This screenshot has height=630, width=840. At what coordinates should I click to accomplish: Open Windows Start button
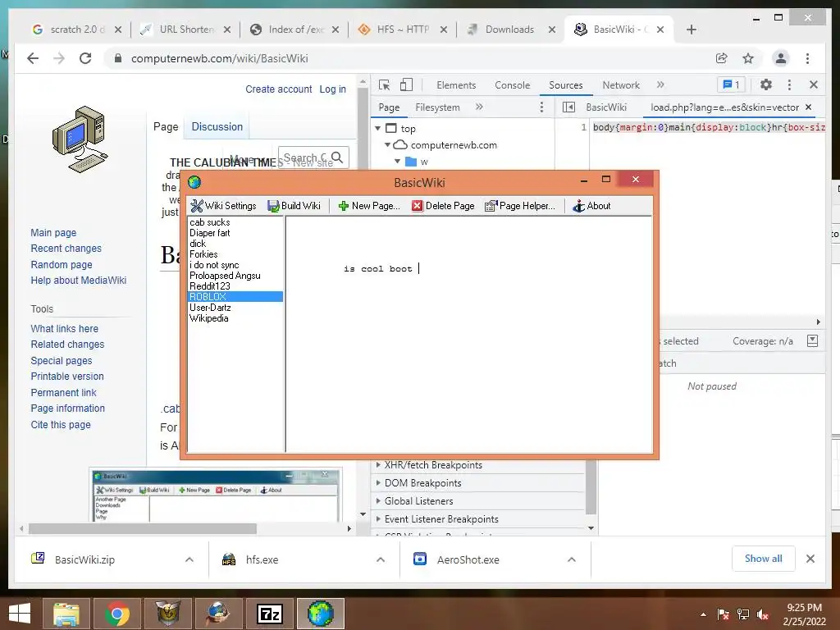pos(20,614)
